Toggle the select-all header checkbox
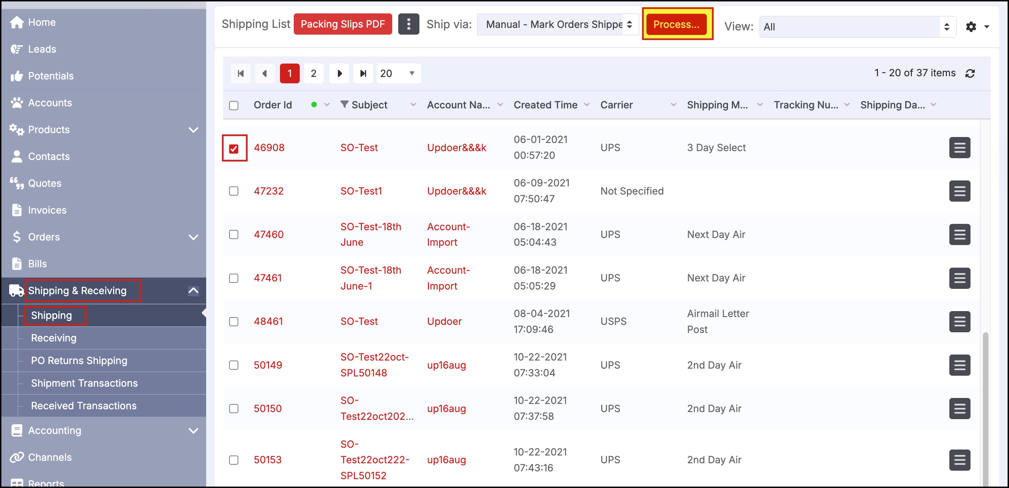Screen dimensions: 1009x488 pos(234,105)
